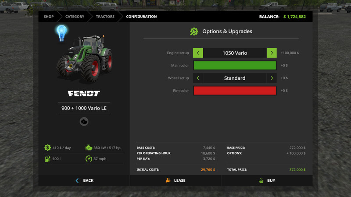The height and width of the screenshot is (197, 351).
Task: Go to the Shop breadcrumb
Action: (x=49, y=17)
